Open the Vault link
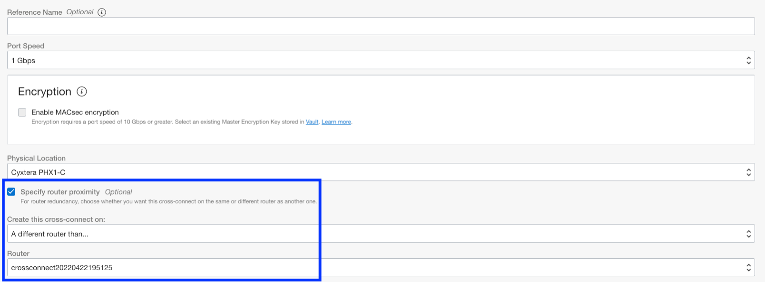Viewport: 765px width, 282px height. click(x=312, y=122)
